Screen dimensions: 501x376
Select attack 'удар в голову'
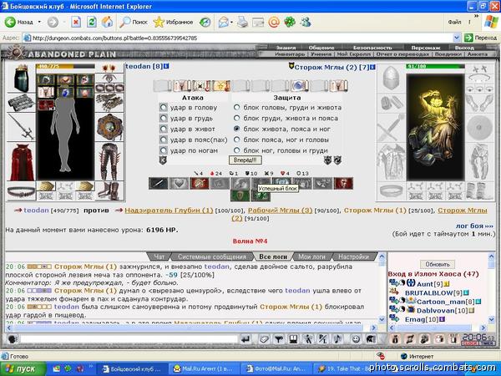[164, 108]
